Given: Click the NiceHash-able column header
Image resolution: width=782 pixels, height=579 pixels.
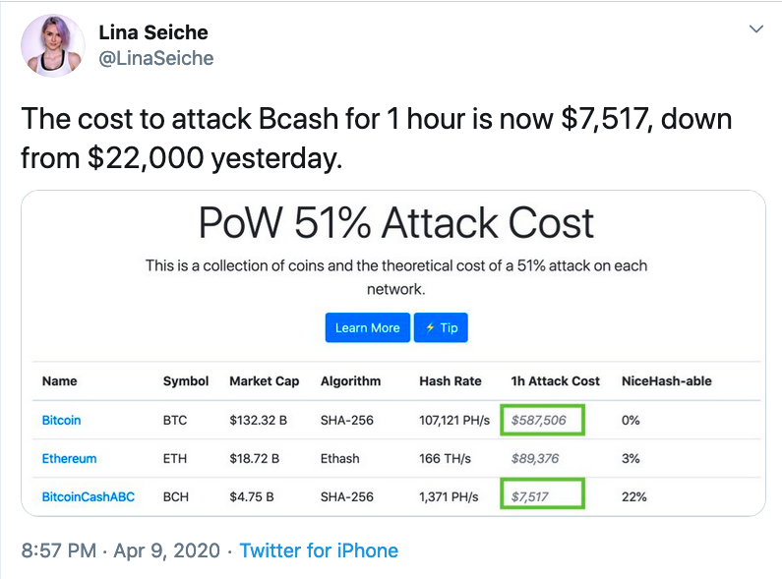Looking at the screenshot, I should click(666, 381).
